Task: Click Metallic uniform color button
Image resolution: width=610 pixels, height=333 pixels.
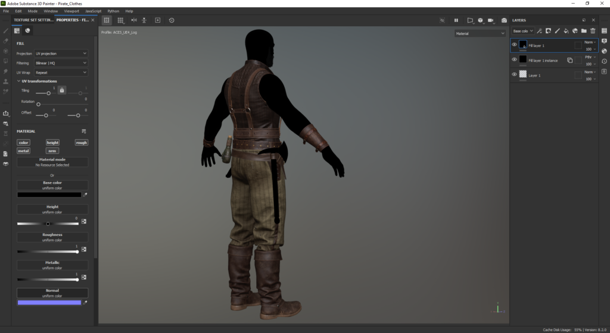Action: 52,265
